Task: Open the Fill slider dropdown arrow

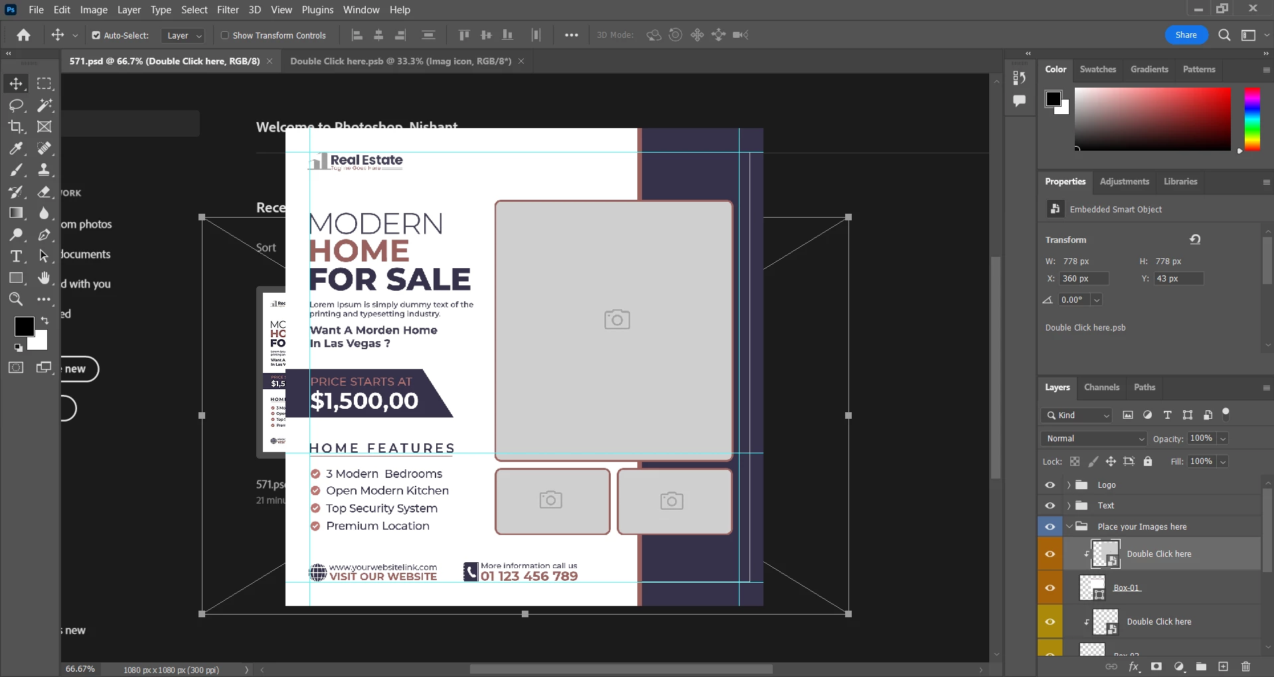Action: [1223, 461]
